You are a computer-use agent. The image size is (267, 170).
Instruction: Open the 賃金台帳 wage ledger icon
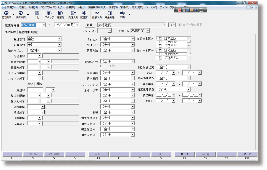[x=110, y=13]
